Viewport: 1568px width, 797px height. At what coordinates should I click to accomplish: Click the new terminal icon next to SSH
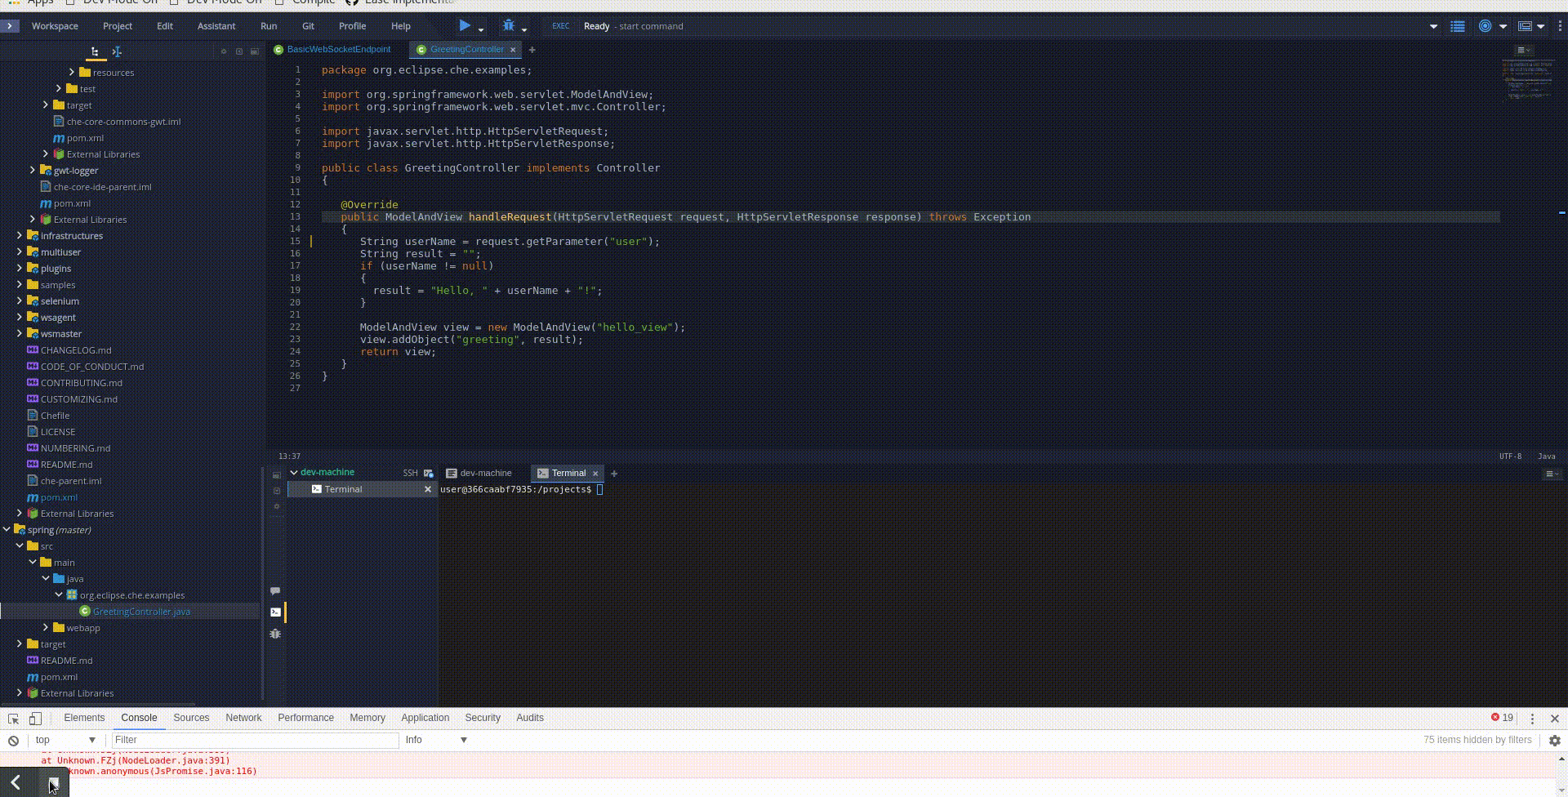[428, 473]
